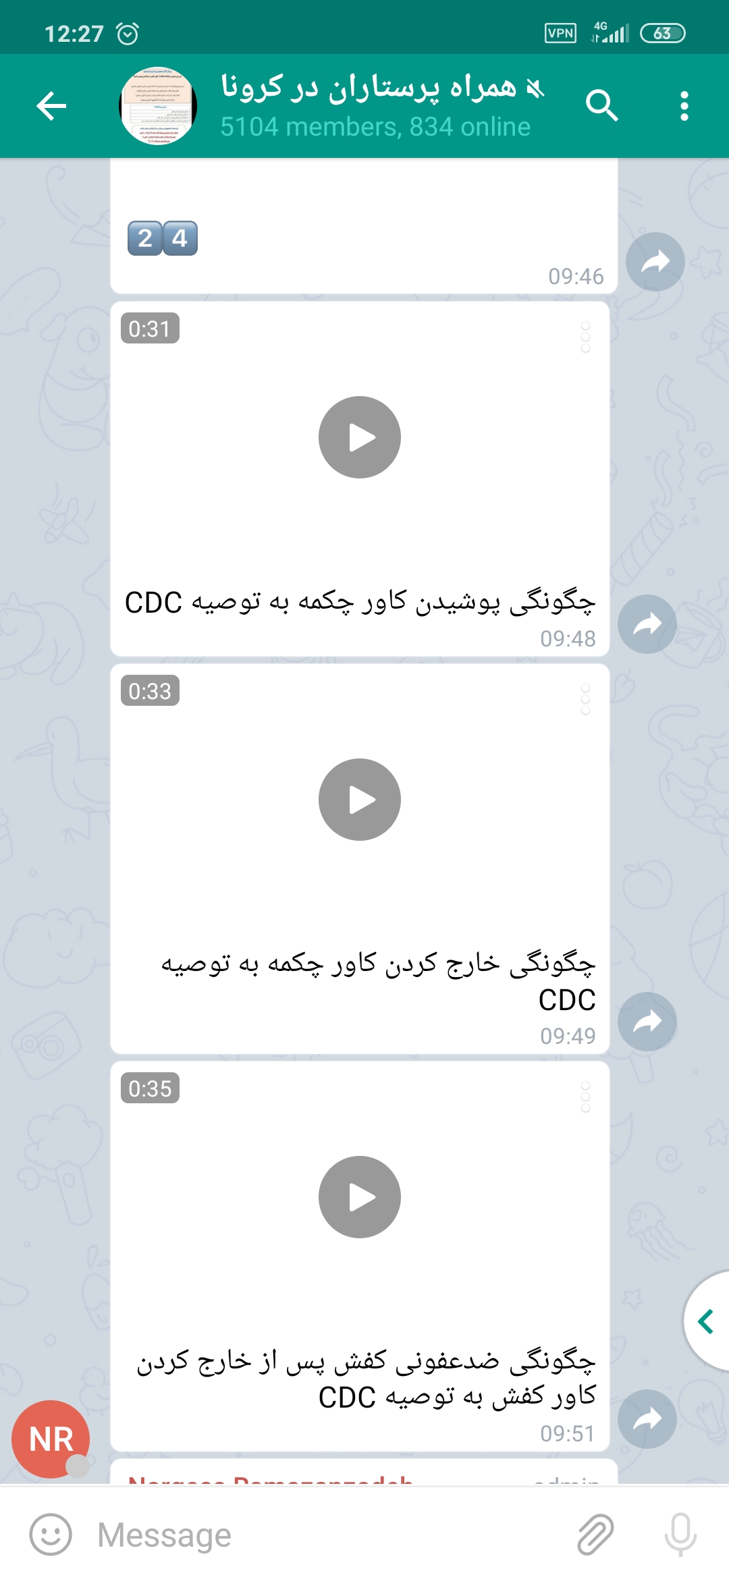Tap the microphone voice message button
The image size is (729, 1579).
(680, 1534)
